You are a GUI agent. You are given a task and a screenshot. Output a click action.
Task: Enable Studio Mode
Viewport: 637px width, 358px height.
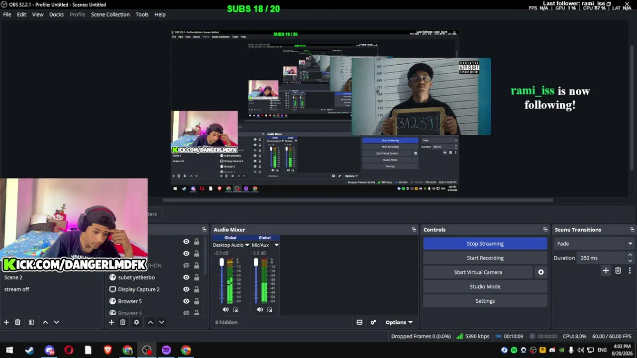pyautogui.click(x=485, y=286)
